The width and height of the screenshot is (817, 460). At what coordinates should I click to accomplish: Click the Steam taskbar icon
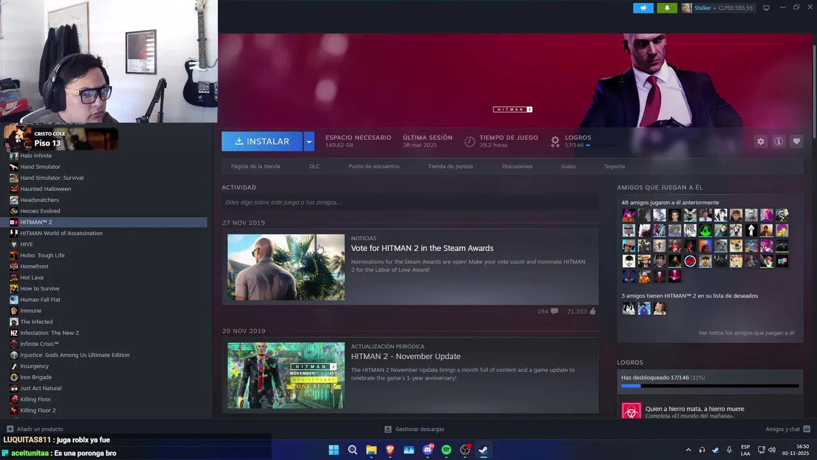point(484,450)
